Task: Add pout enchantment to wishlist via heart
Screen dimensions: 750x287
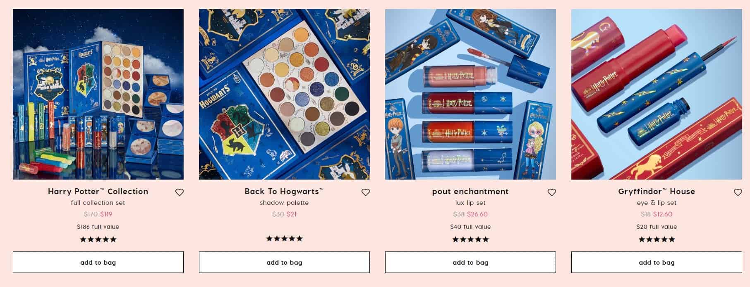Action: [x=551, y=192]
